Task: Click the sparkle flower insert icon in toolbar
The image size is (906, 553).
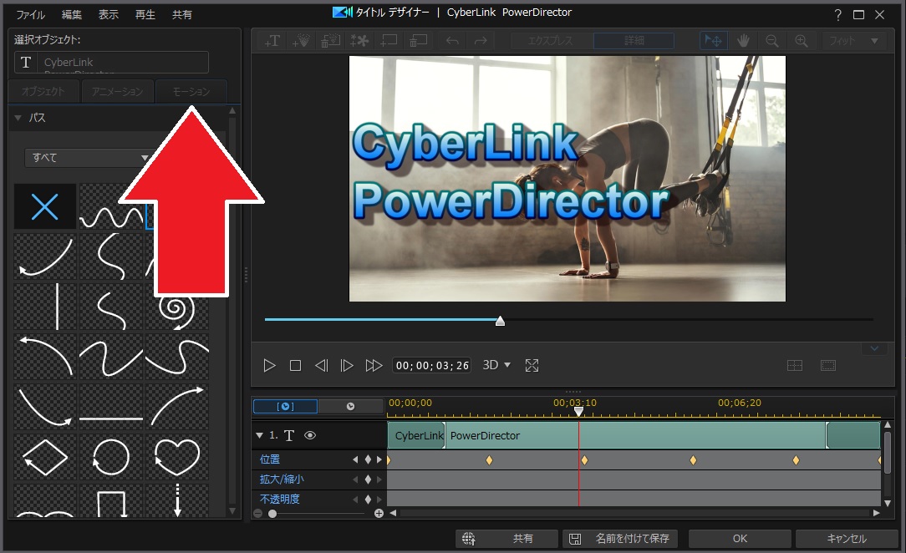Action: tap(359, 41)
